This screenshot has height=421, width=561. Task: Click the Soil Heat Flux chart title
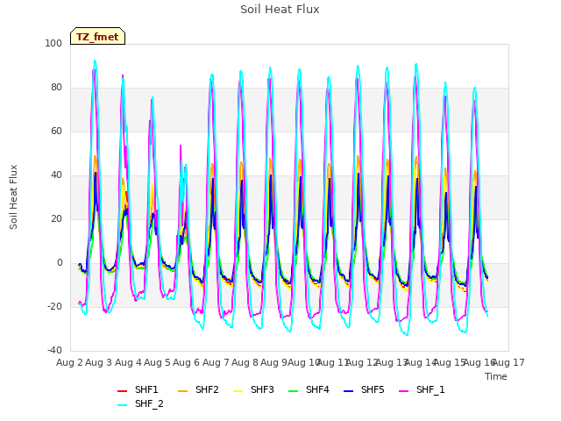click(x=280, y=10)
